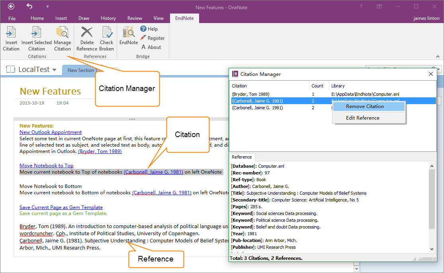Click the E:\AppData\EndNote\Computer.enl library cell

[365, 94]
